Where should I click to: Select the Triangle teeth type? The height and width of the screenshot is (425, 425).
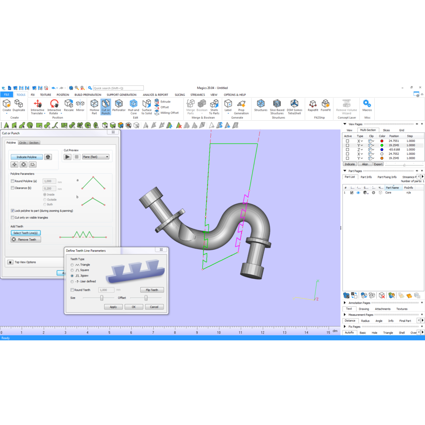73,265
